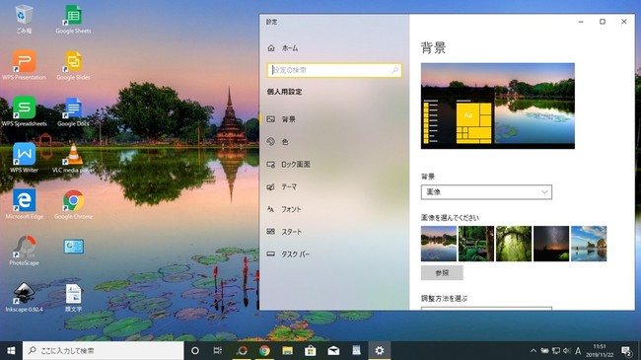
Task: Open Google Slides desktop shortcut
Action: click(74, 65)
